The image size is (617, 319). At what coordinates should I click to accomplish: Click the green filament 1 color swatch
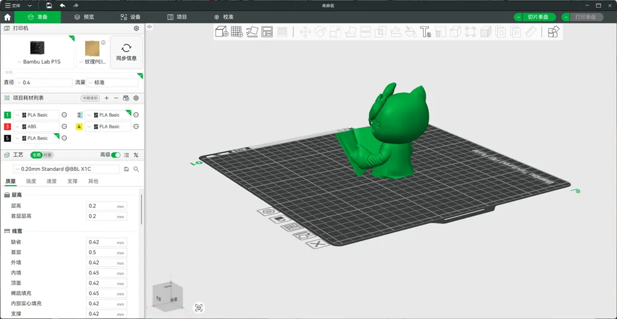click(x=7, y=115)
